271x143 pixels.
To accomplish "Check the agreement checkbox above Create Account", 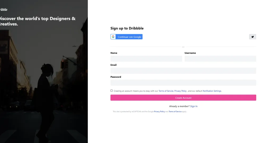I will pos(111,91).
